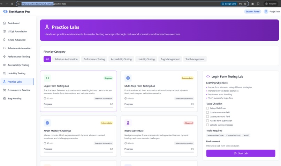The image size is (281, 166).
Task: Click the Multi-Step Form lab progress bar
Action: point(159,107)
